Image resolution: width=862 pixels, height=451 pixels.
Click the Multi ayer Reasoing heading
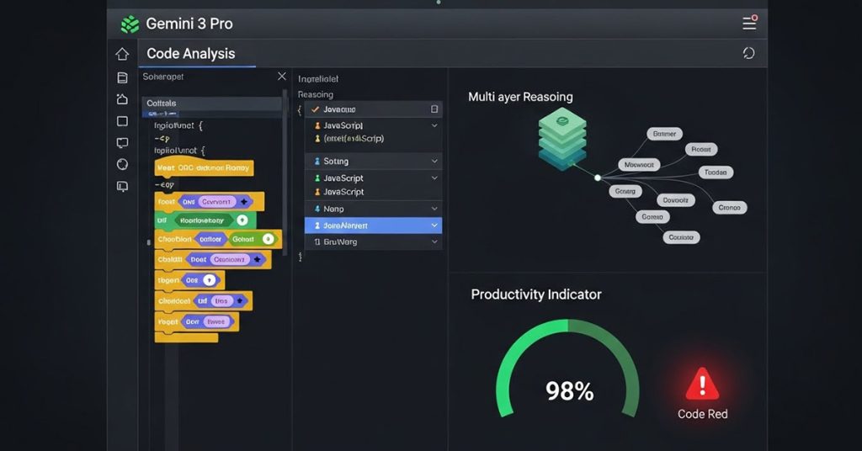click(520, 98)
